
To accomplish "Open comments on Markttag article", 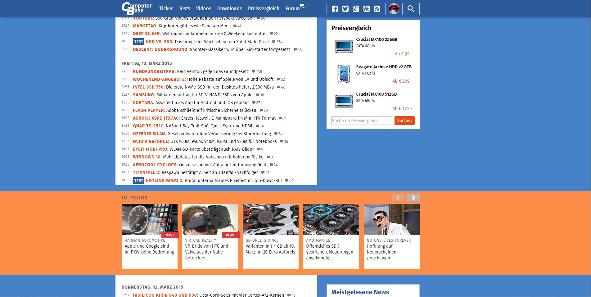I will (x=237, y=26).
